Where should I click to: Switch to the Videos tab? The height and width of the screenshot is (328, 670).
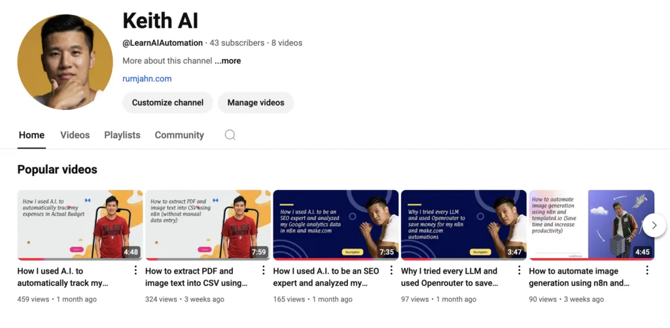(x=75, y=135)
